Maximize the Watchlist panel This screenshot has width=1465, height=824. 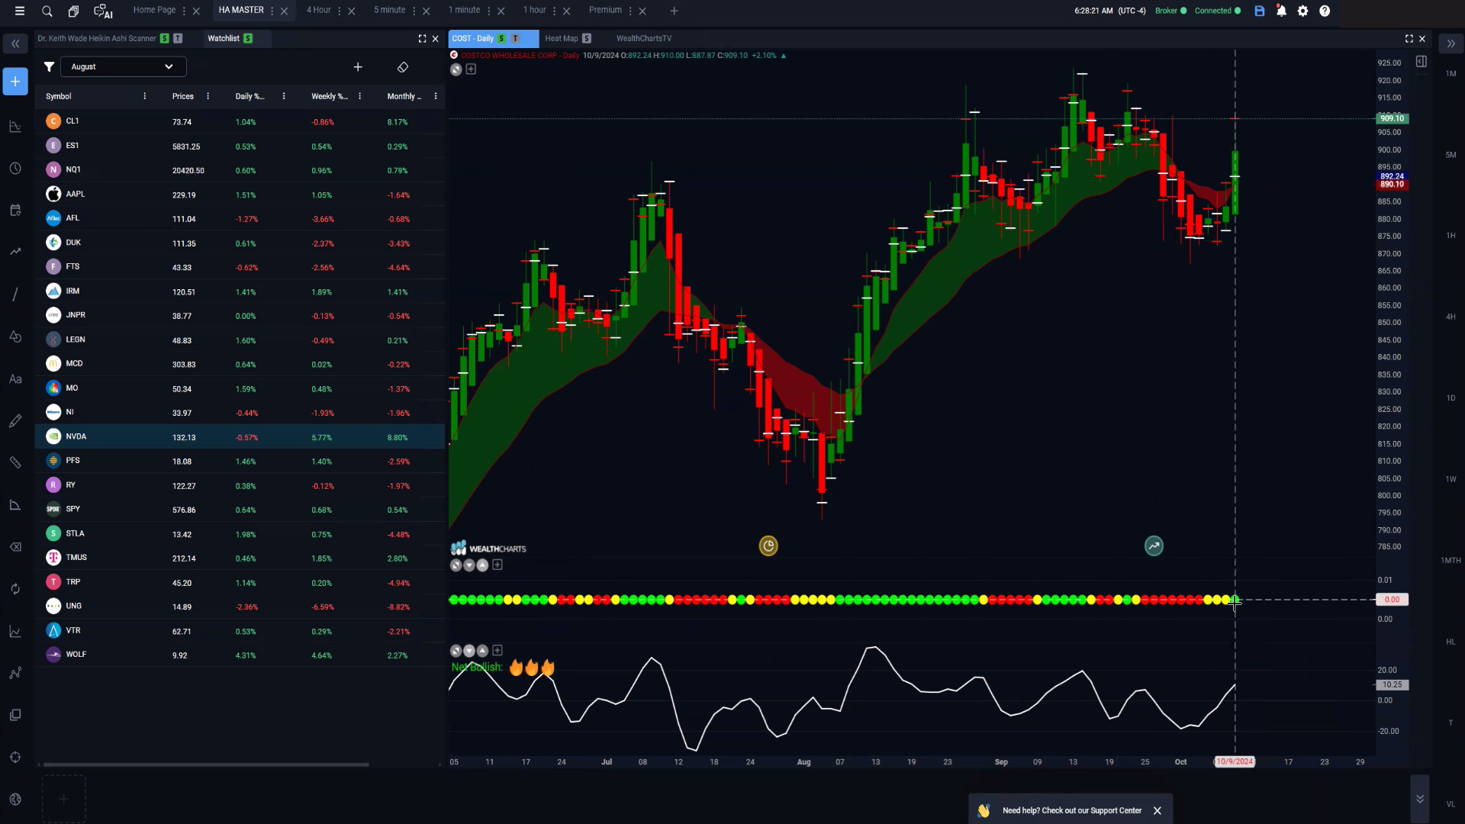422,38
